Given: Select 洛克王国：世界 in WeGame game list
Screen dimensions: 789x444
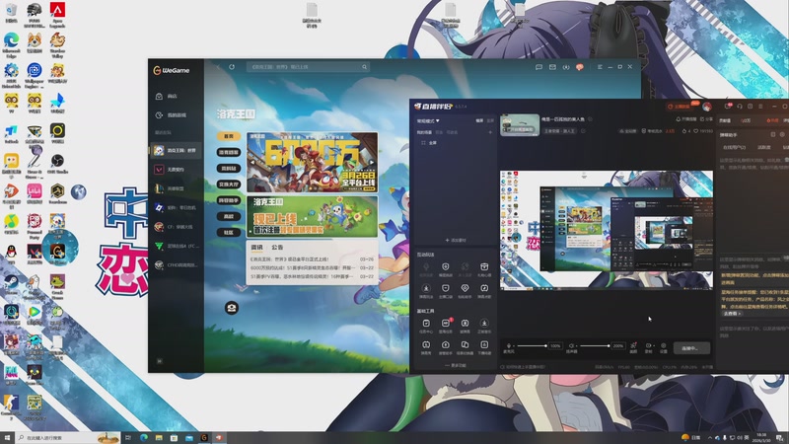Looking at the screenshot, I should (x=176, y=150).
